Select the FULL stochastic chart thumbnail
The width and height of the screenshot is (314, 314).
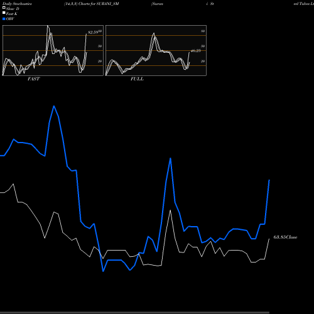(156, 50)
